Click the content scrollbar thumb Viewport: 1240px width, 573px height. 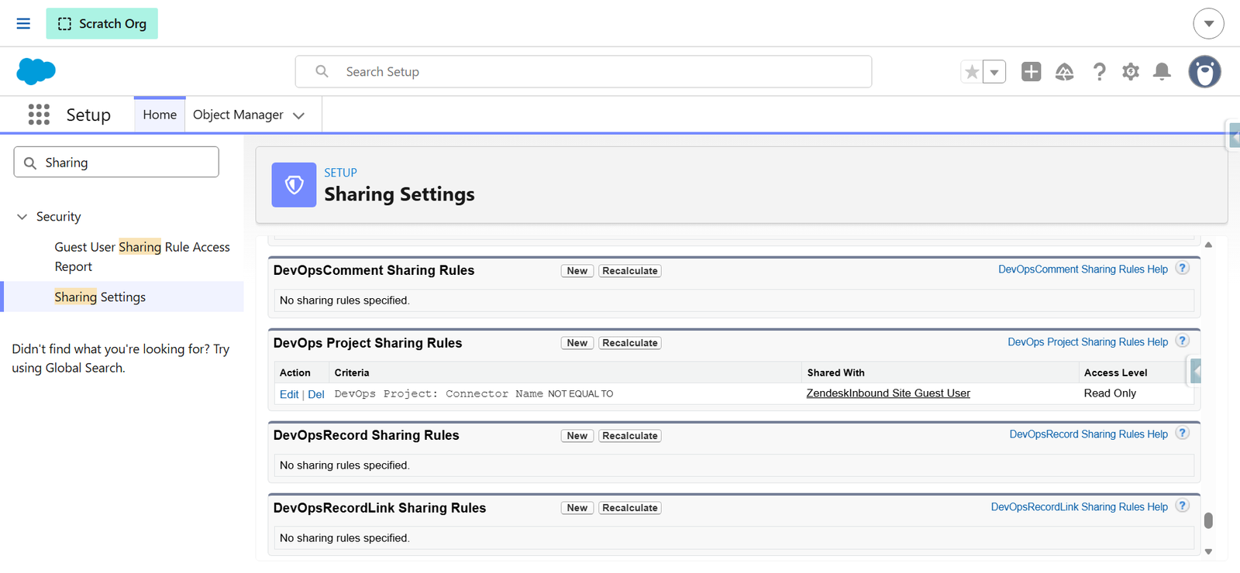(x=1208, y=520)
